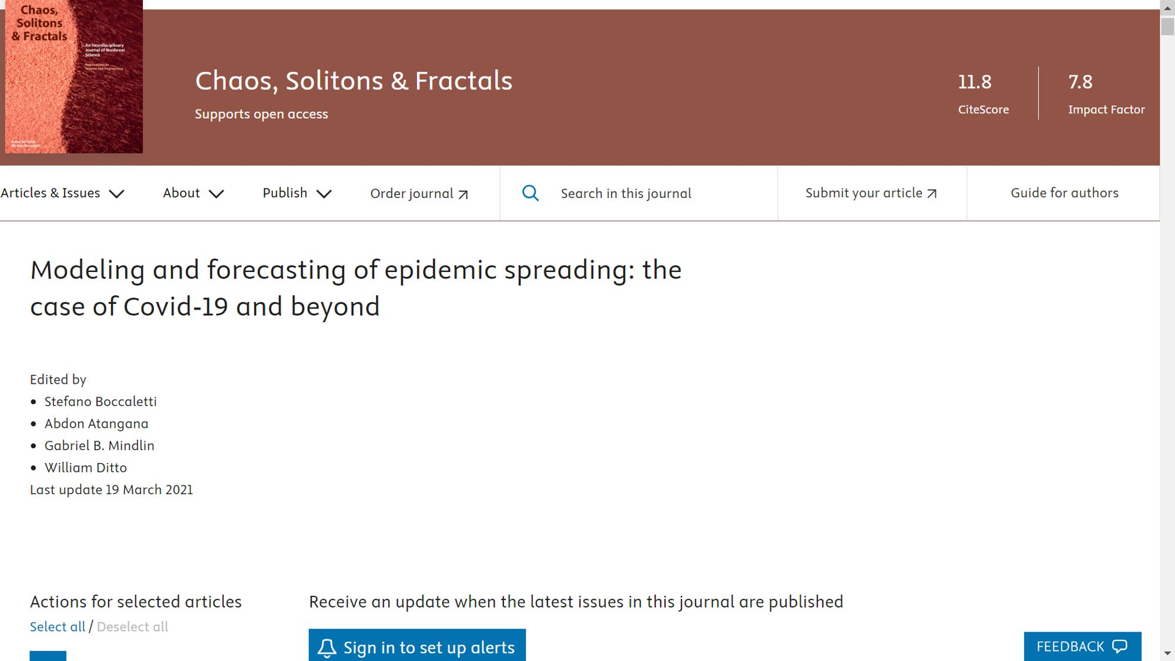
Task: Click Select all articles link
Action: click(58, 626)
